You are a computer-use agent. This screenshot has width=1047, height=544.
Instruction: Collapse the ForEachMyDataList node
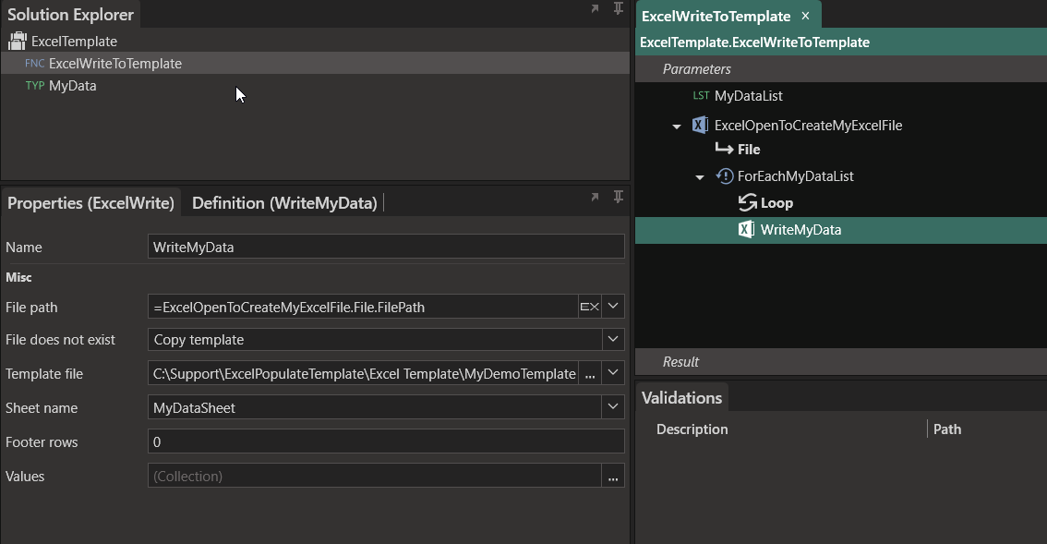[700, 177]
